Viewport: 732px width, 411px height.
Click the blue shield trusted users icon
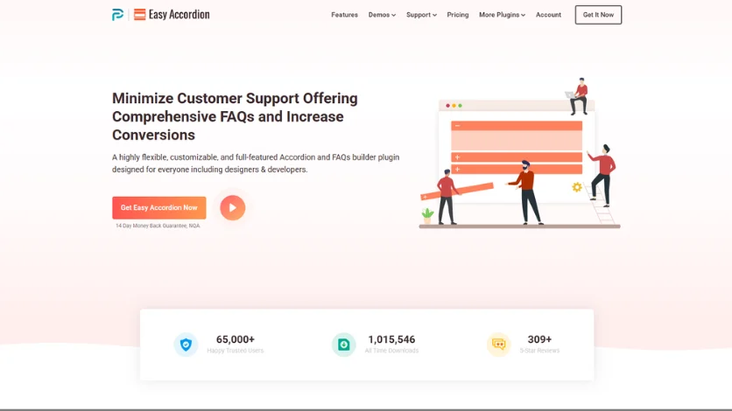(x=186, y=345)
